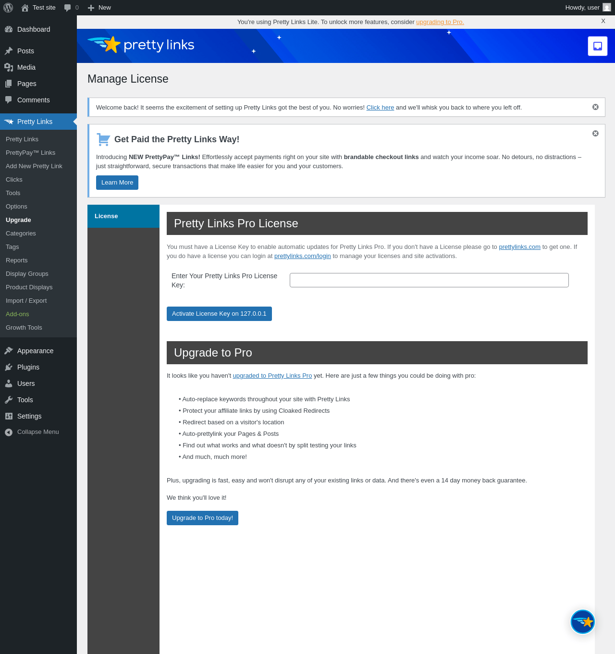This screenshot has height=654, width=615.
Task: Click the Collapse Menu arrow icon
Action: (x=9, y=432)
